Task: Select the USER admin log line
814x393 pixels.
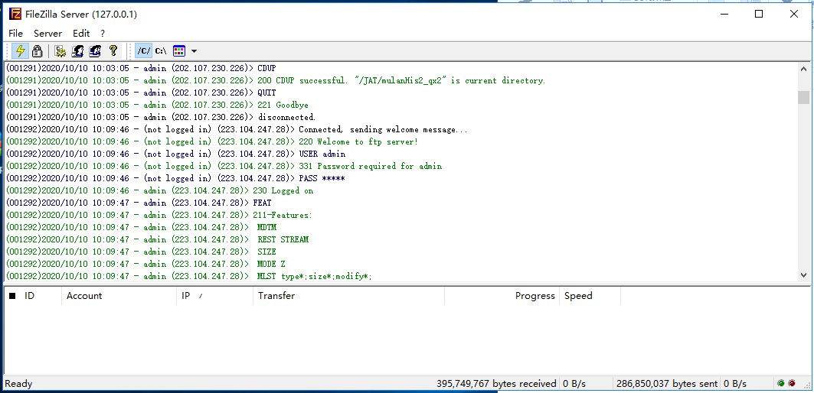Action: (175, 154)
